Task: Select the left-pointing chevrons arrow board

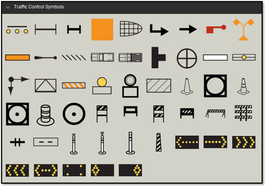Action: pos(17,170)
